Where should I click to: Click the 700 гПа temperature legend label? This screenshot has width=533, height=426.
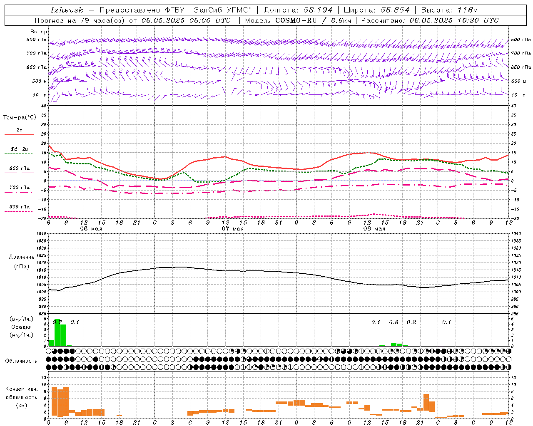(20, 188)
